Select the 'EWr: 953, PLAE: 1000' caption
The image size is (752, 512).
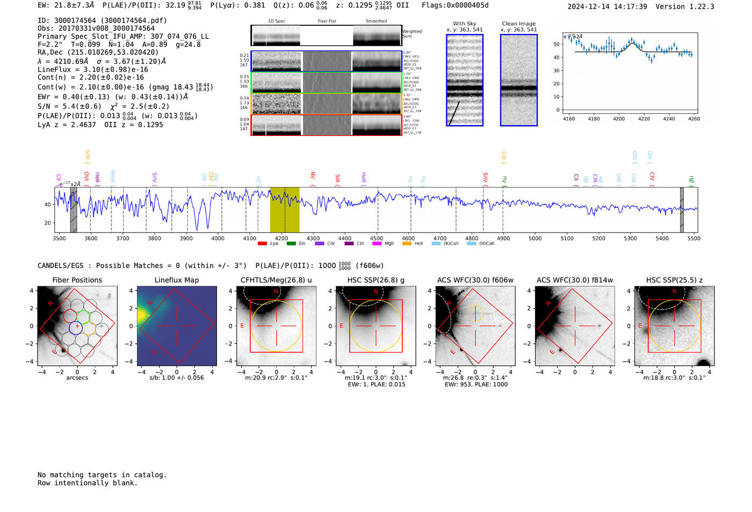point(475,385)
